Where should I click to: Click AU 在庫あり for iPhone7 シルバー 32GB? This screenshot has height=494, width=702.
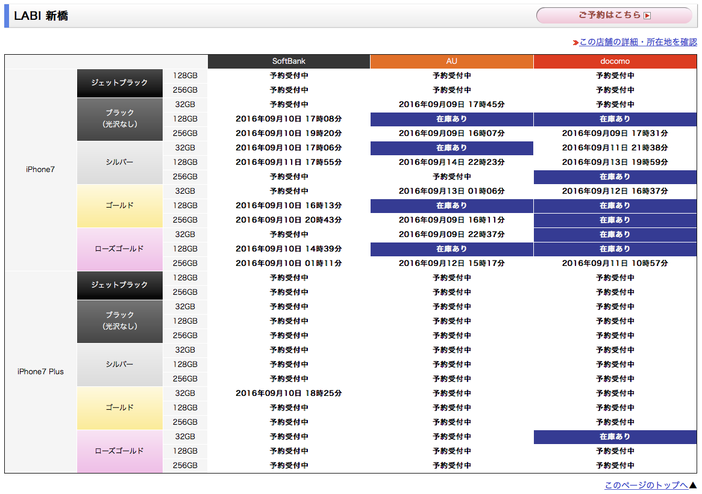[451, 148]
